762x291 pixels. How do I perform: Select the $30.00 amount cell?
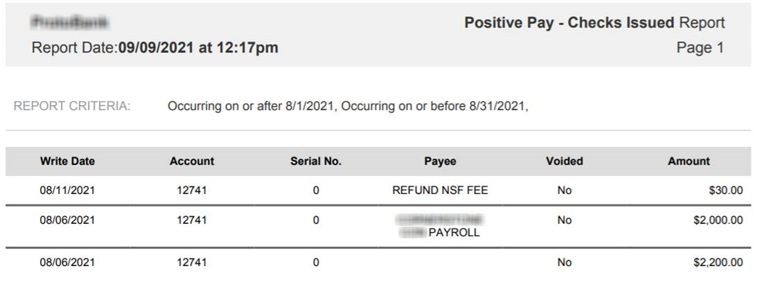[x=725, y=191]
